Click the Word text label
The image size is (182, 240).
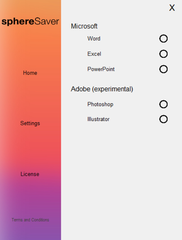pos(94,39)
